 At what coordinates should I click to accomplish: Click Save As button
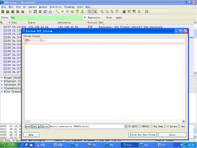(x=36, y=126)
